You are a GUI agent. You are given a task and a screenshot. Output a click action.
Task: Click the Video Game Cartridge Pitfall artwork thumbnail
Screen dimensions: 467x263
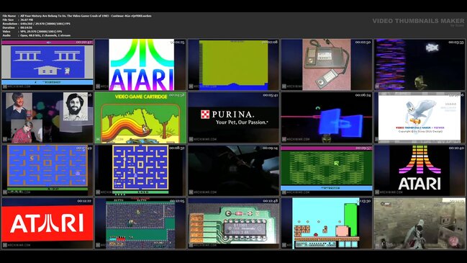(140, 117)
